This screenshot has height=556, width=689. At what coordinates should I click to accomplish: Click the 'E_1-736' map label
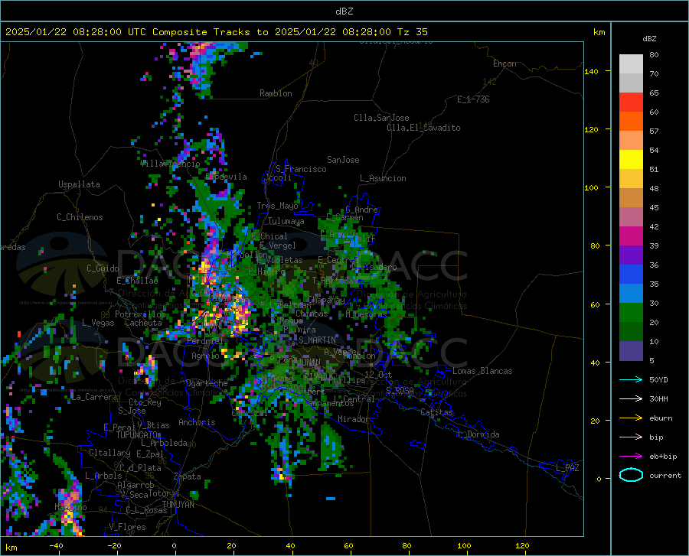pyautogui.click(x=473, y=99)
